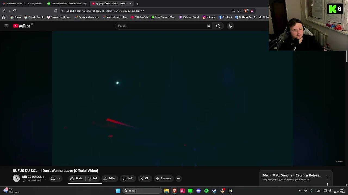Open the TikTok bookmark

tap(264, 17)
